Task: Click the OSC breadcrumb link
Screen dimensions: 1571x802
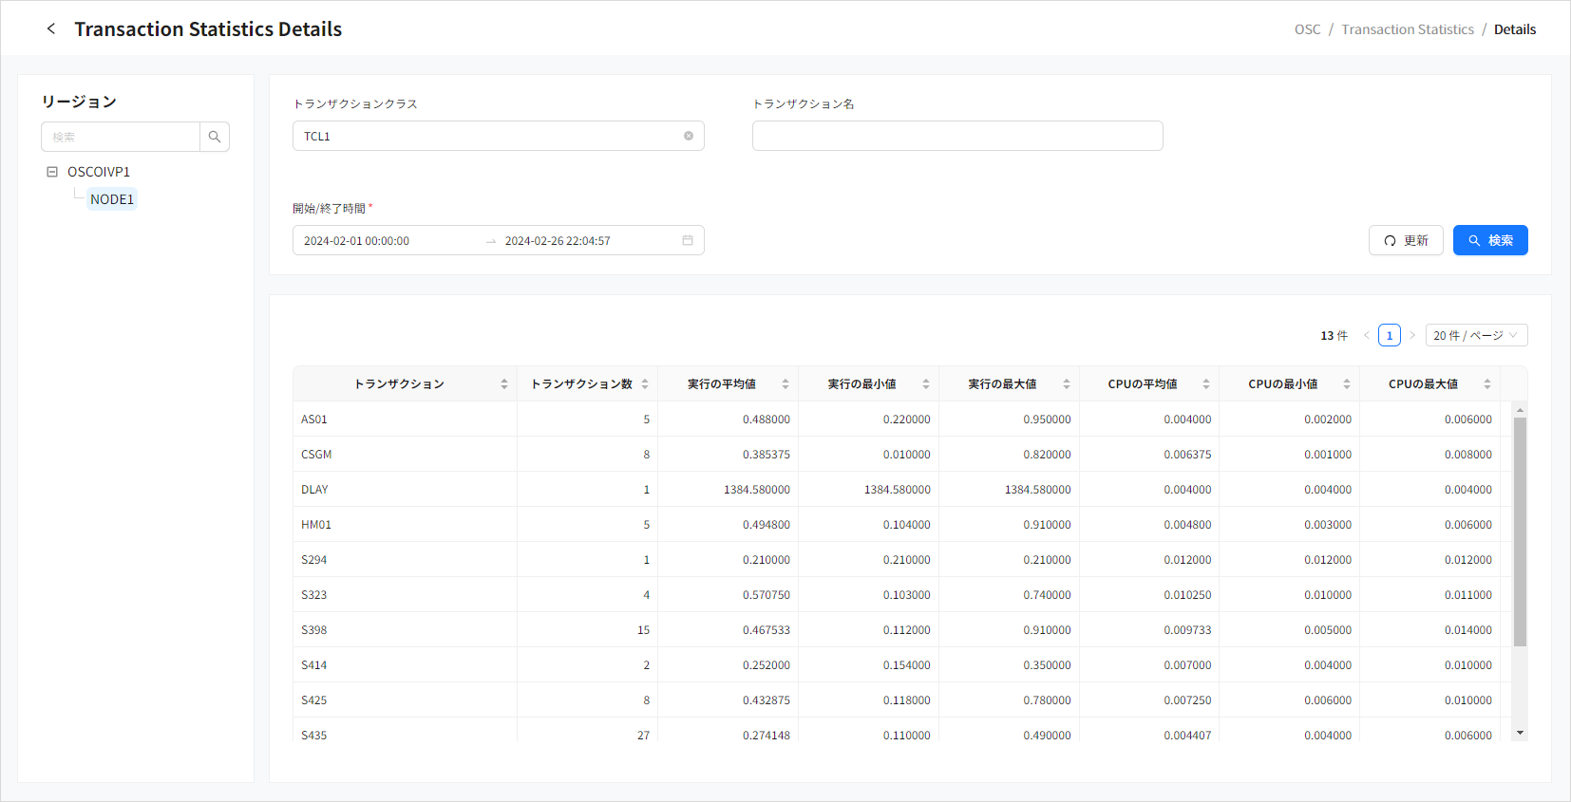Action: pos(1307,29)
